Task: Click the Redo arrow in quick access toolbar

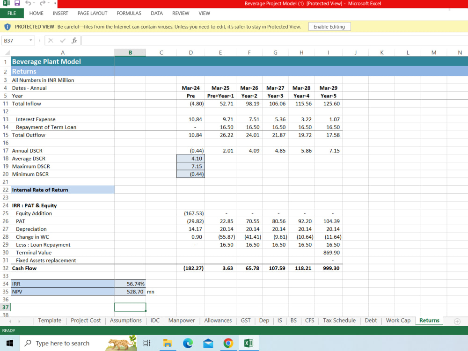Action: [43, 3]
